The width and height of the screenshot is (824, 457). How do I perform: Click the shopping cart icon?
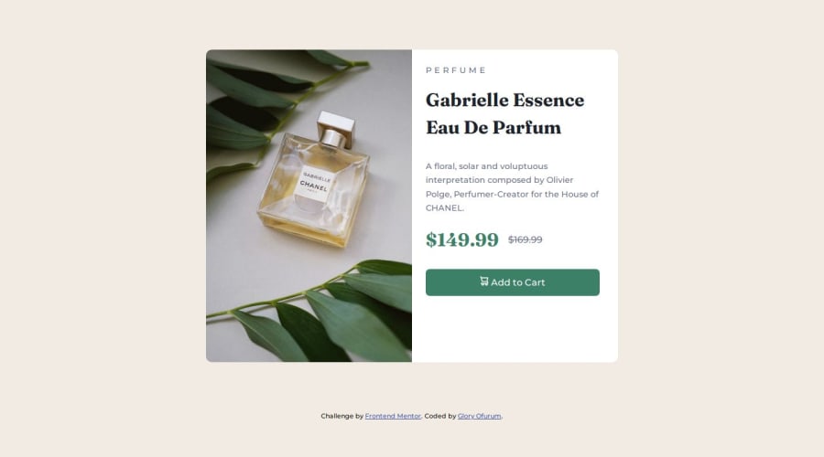[x=484, y=282]
